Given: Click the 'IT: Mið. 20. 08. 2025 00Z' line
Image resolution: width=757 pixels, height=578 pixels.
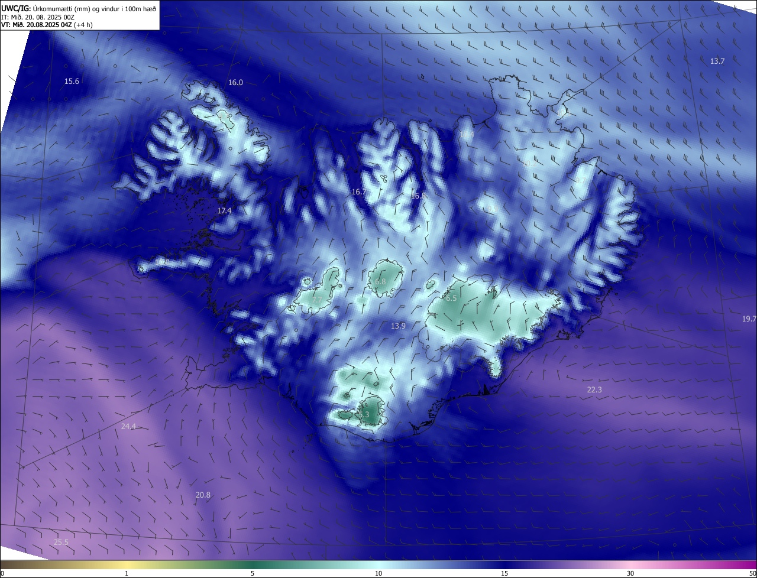Looking at the screenshot, I should coord(38,17).
